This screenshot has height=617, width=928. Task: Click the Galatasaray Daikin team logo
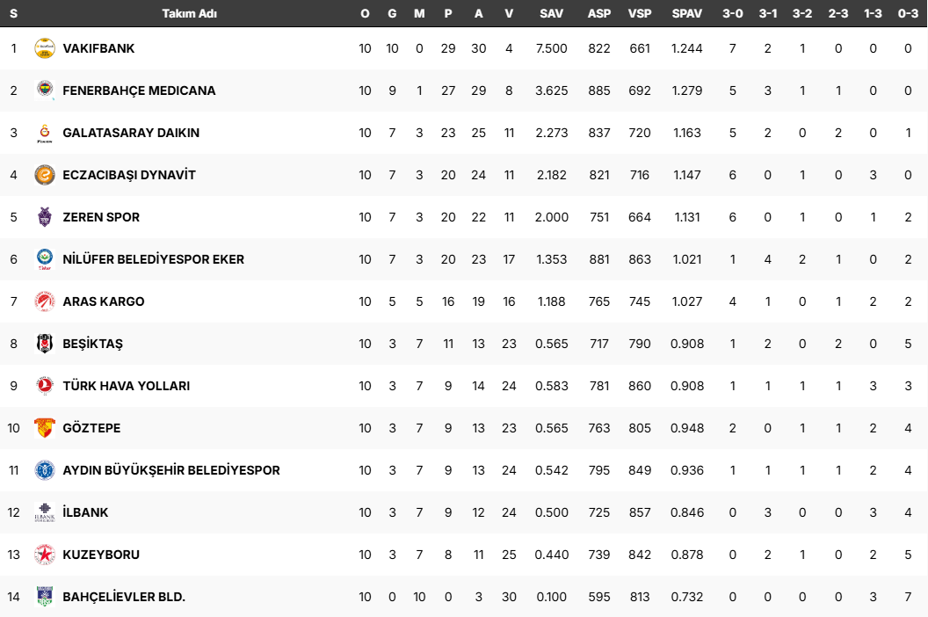(45, 133)
